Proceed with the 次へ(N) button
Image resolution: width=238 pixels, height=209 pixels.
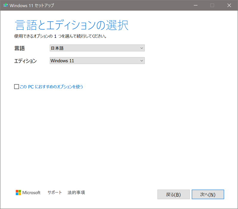tap(208, 194)
